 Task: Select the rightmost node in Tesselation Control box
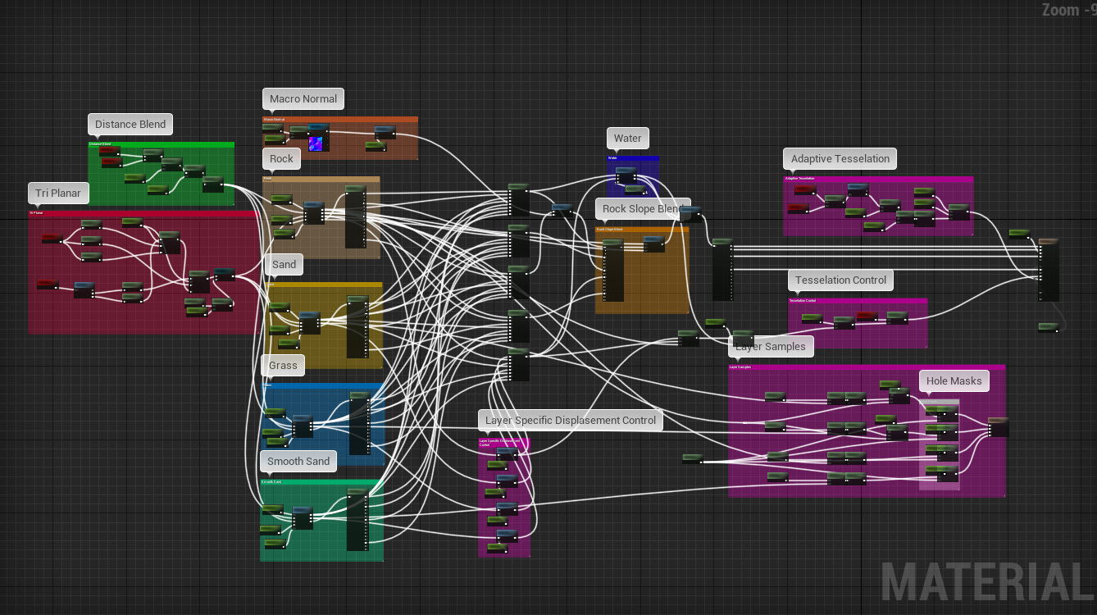click(897, 317)
